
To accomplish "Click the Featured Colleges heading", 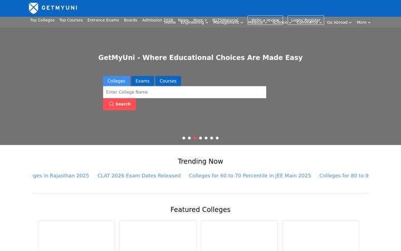I will tap(200, 210).
